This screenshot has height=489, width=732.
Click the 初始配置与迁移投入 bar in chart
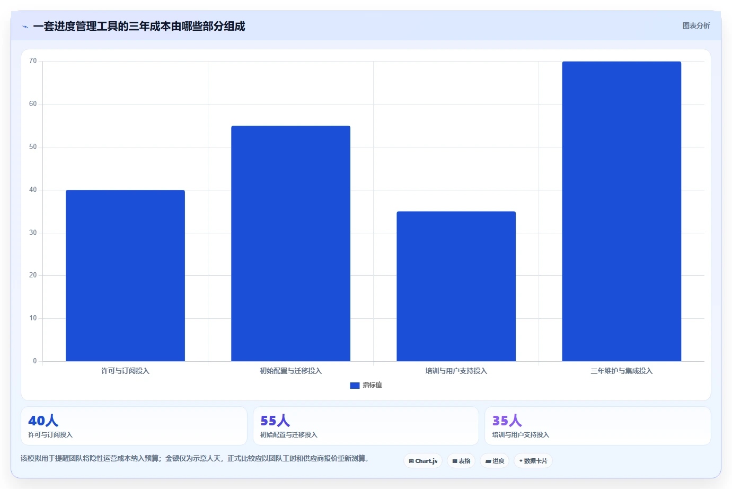[x=290, y=243]
